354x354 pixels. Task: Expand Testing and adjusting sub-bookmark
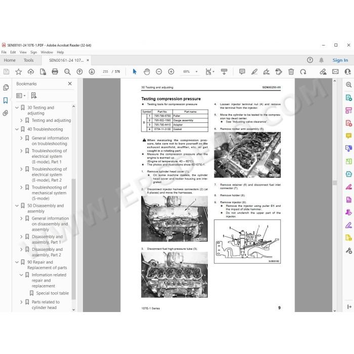pyautogui.click(x=21, y=120)
